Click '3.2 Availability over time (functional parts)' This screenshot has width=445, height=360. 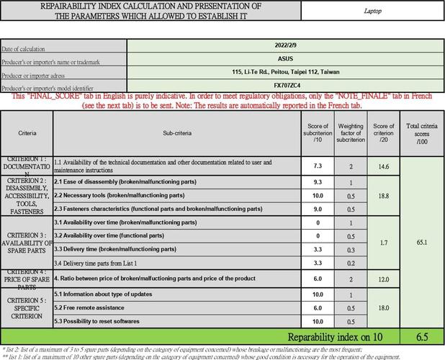pos(177,235)
